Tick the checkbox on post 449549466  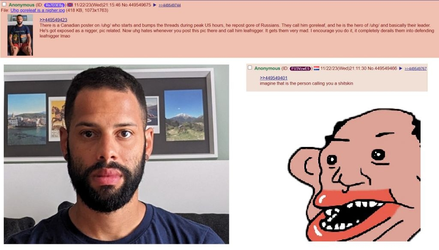[250, 67]
